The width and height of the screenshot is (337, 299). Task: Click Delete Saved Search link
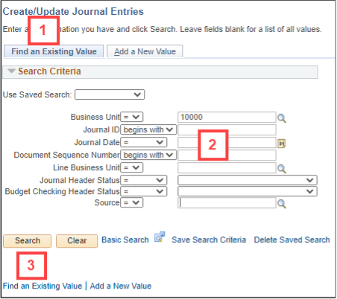tap(292, 239)
